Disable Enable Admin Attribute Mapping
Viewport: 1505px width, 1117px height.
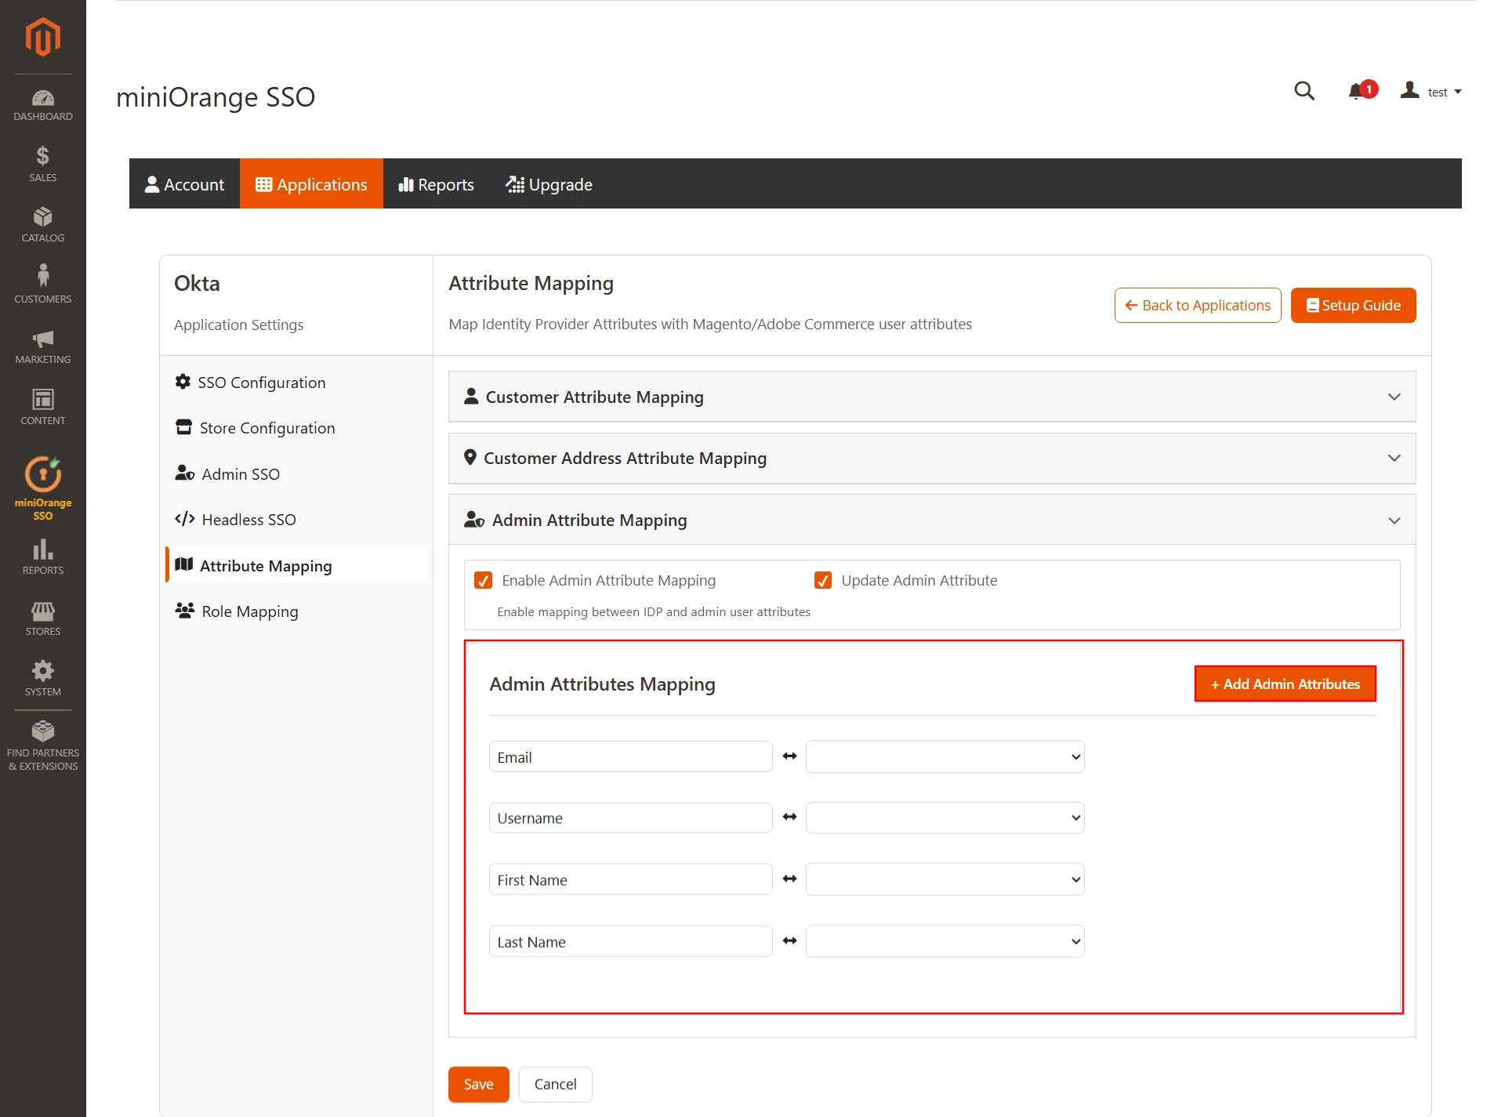484,580
